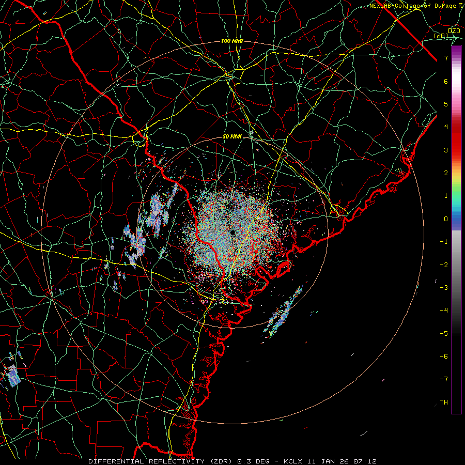Click the scale value "-7" on legend
Viewport: 465px width, 465px height.
[444, 379]
